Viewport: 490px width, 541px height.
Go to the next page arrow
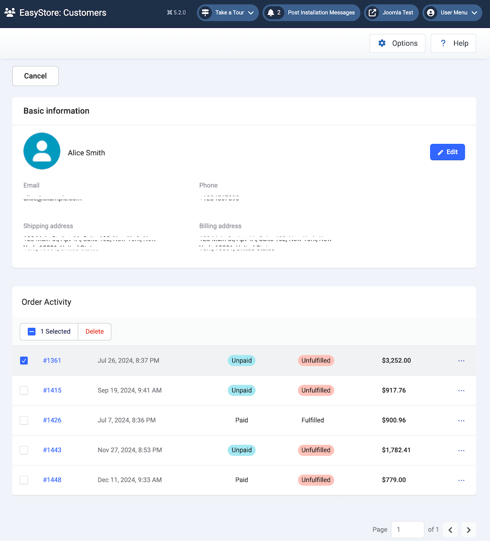pos(468,530)
